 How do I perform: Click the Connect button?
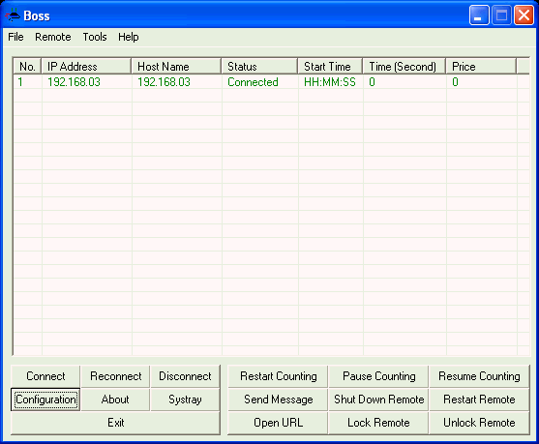(45, 376)
